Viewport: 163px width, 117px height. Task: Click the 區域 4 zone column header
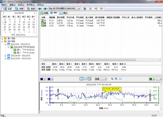point(77,64)
